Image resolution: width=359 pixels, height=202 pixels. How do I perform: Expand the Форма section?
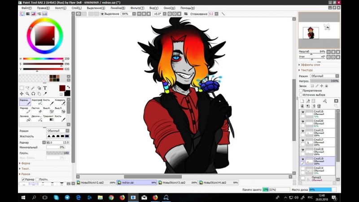(25, 163)
